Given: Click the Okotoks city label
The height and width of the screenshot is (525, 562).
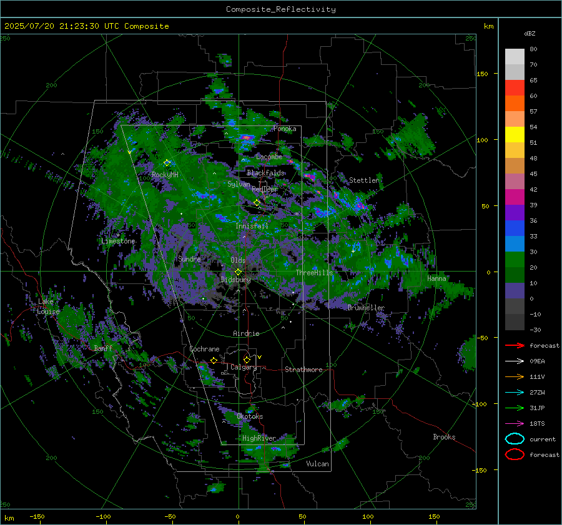Looking at the screenshot, I should [x=250, y=416].
